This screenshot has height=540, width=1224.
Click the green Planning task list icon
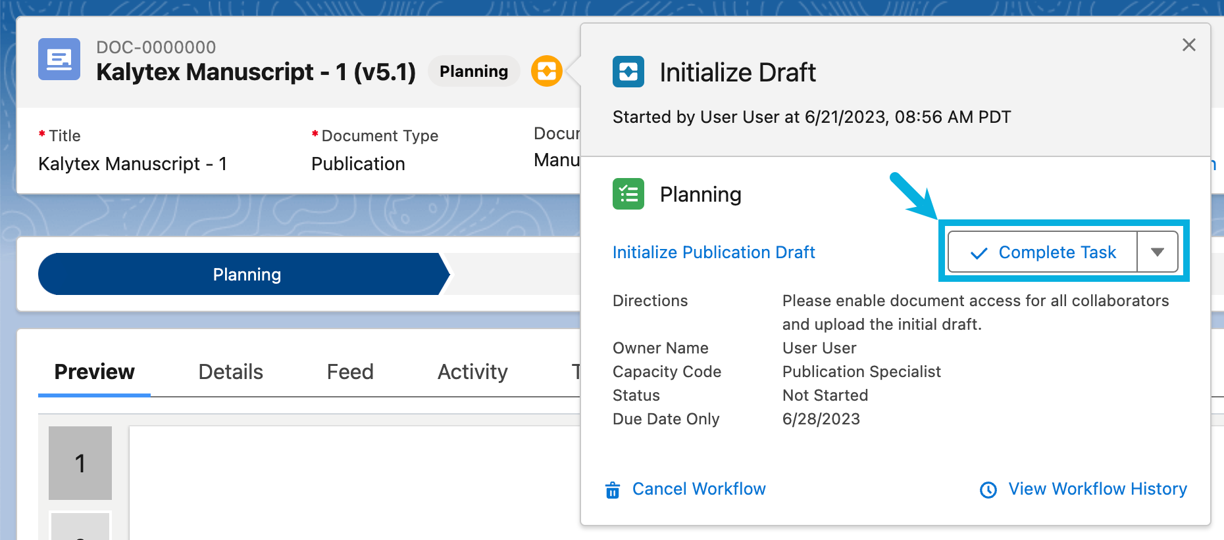click(628, 194)
